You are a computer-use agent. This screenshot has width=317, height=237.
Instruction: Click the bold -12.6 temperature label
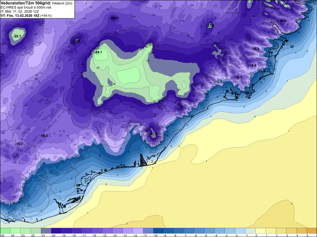click(262, 71)
